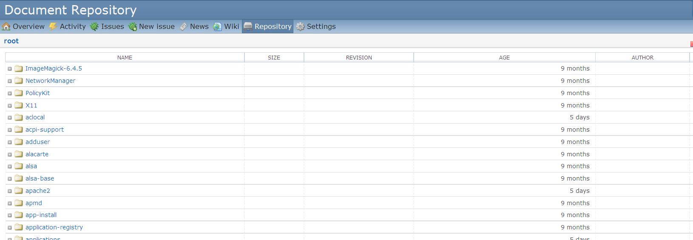Click the New issue bug icon
Image resolution: width=693 pixels, height=240 pixels.
click(132, 27)
